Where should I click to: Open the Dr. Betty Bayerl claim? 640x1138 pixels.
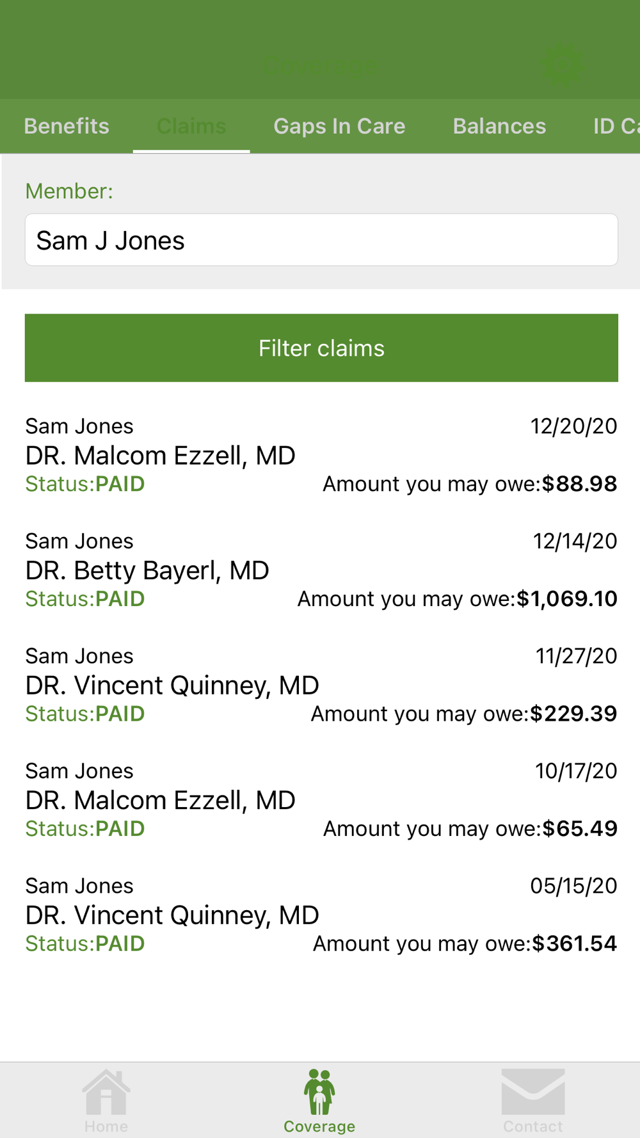[x=321, y=570]
